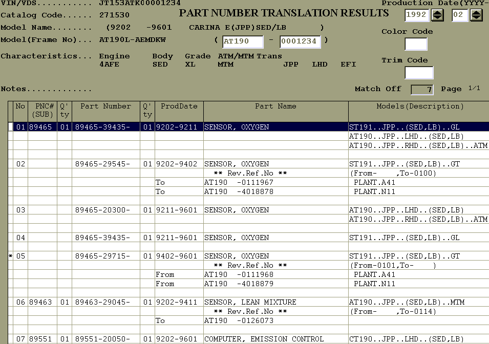Click the (From- ,To-0114) description
This screenshot has height=344, width=489.
[x=393, y=311]
